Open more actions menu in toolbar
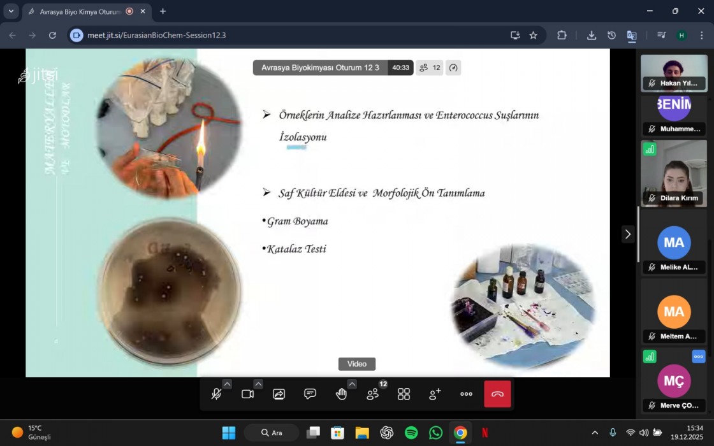 coord(466,394)
